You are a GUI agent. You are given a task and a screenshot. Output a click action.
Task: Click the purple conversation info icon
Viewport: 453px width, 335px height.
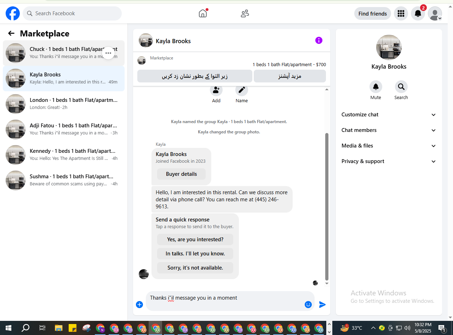(319, 40)
